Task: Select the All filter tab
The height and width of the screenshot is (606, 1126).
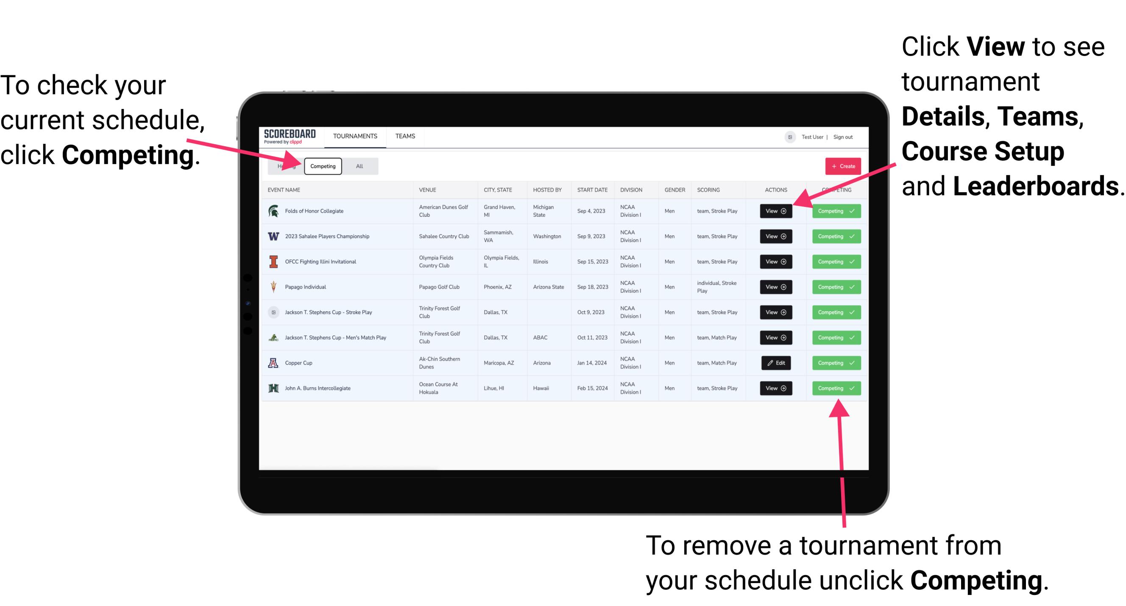Action: (x=358, y=166)
